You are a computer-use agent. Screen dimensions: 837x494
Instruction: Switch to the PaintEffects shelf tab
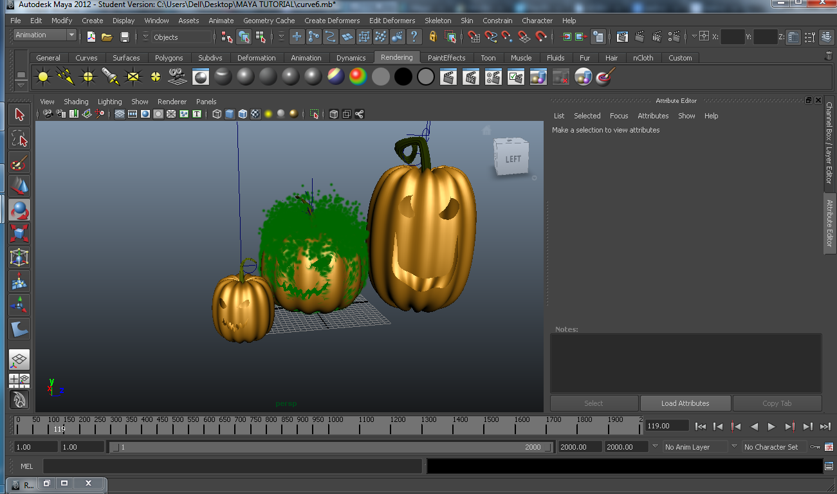point(446,58)
